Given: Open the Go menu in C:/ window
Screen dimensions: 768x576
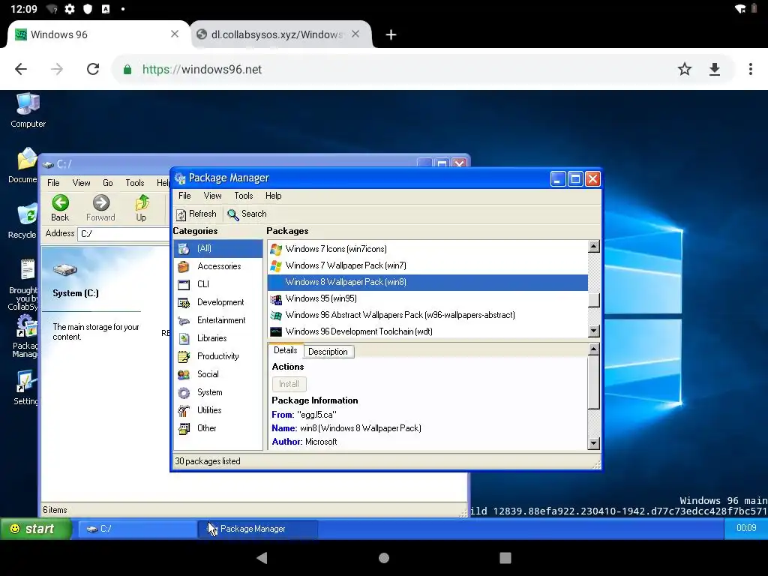Looking at the screenshot, I should coord(108,183).
